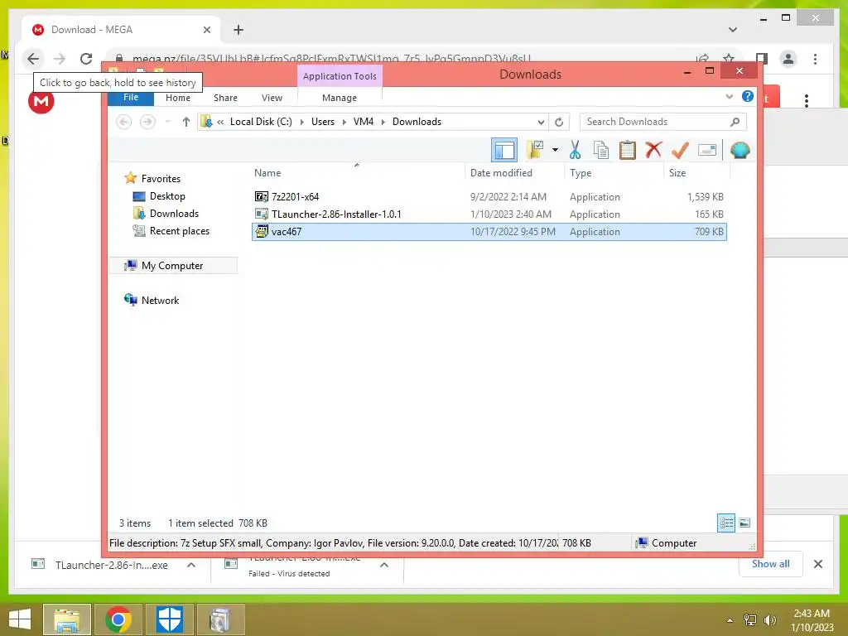
Task: Select Desktop in Favorites
Action: tap(167, 195)
